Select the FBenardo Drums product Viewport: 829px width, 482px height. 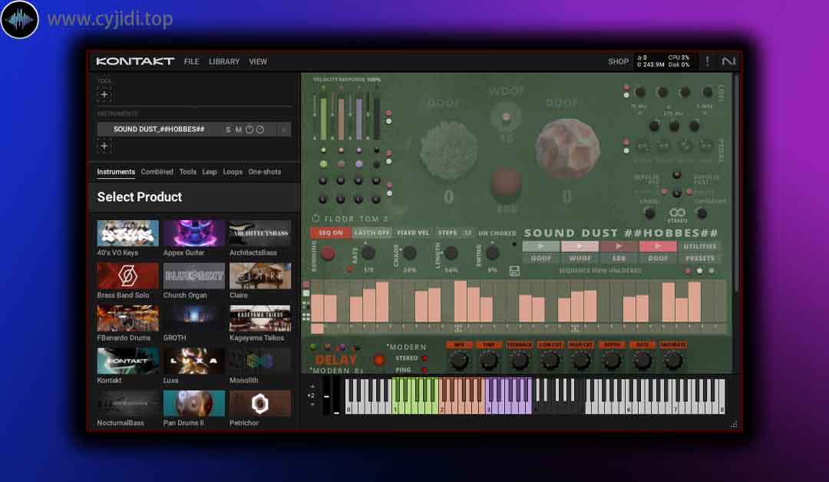pyautogui.click(x=127, y=323)
